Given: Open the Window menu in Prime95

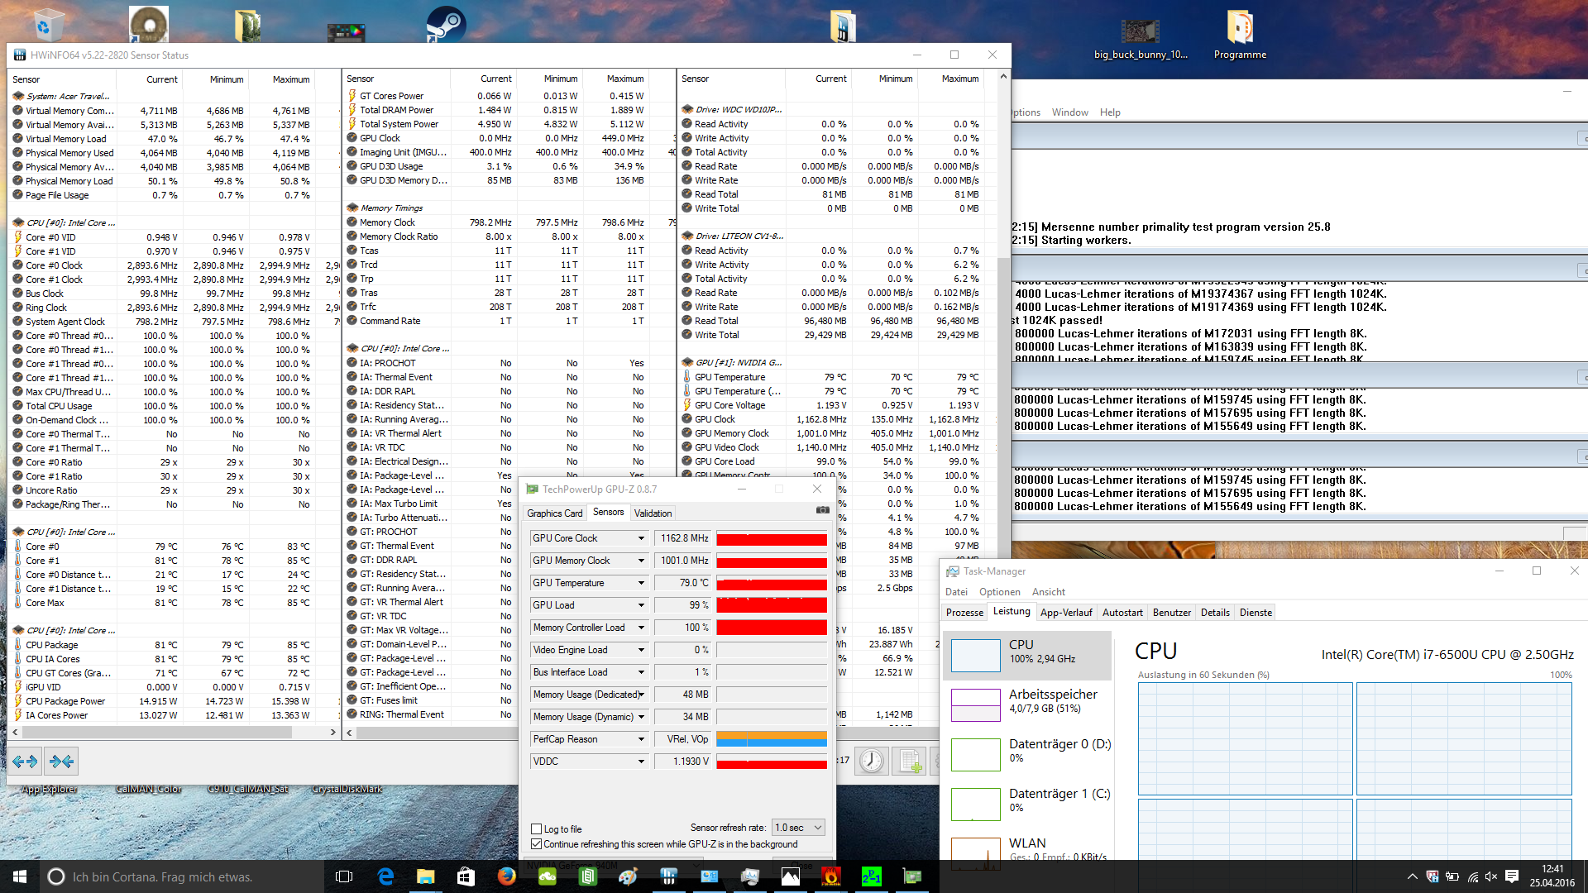Looking at the screenshot, I should (1069, 112).
